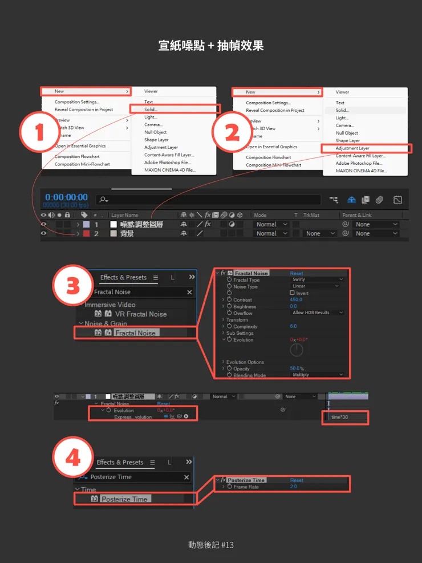
Task: Toggle the fx switch beside the Fractal Noise effect title
Action: 223,273
